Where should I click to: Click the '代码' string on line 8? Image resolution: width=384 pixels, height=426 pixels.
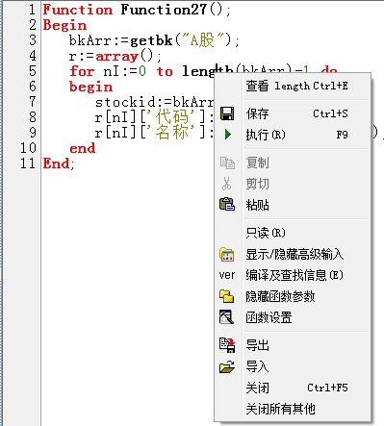pyautogui.click(x=172, y=117)
